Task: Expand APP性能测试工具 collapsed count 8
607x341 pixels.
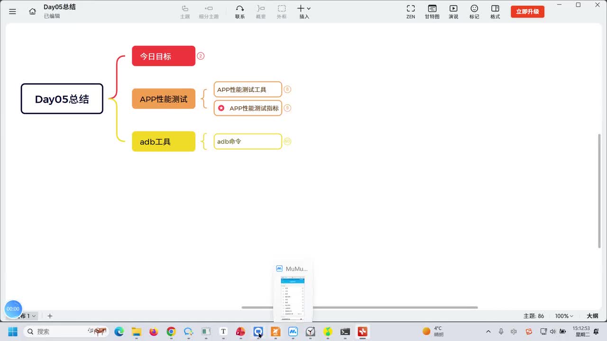Action: 287,90
